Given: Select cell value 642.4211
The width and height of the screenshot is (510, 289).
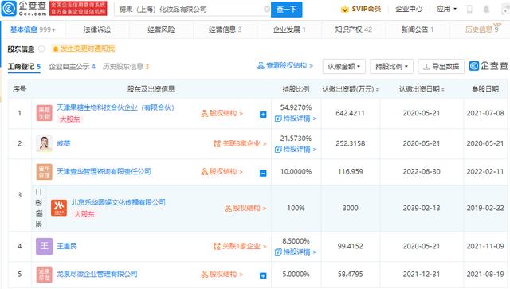Looking at the screenshot, I should pos(351,113).
